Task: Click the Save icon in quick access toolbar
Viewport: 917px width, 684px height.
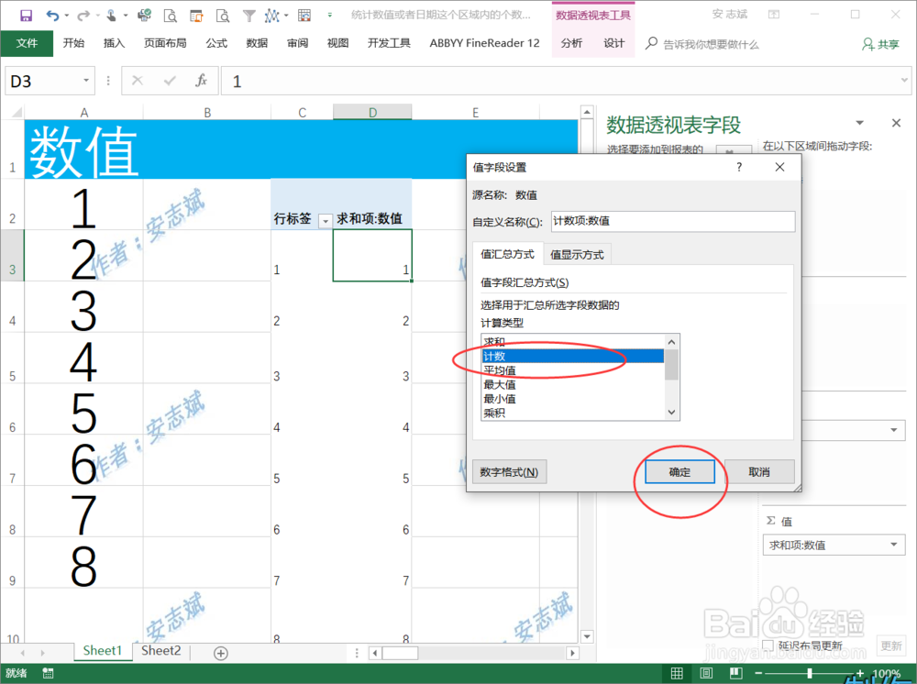Action: coord(26,16)
